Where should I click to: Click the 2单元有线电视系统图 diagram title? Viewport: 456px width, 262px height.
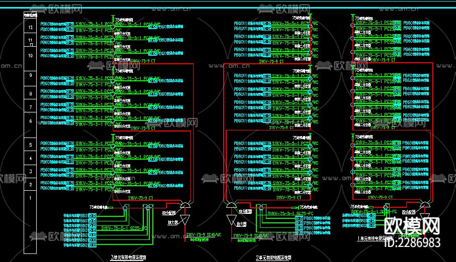click(273, 257)
